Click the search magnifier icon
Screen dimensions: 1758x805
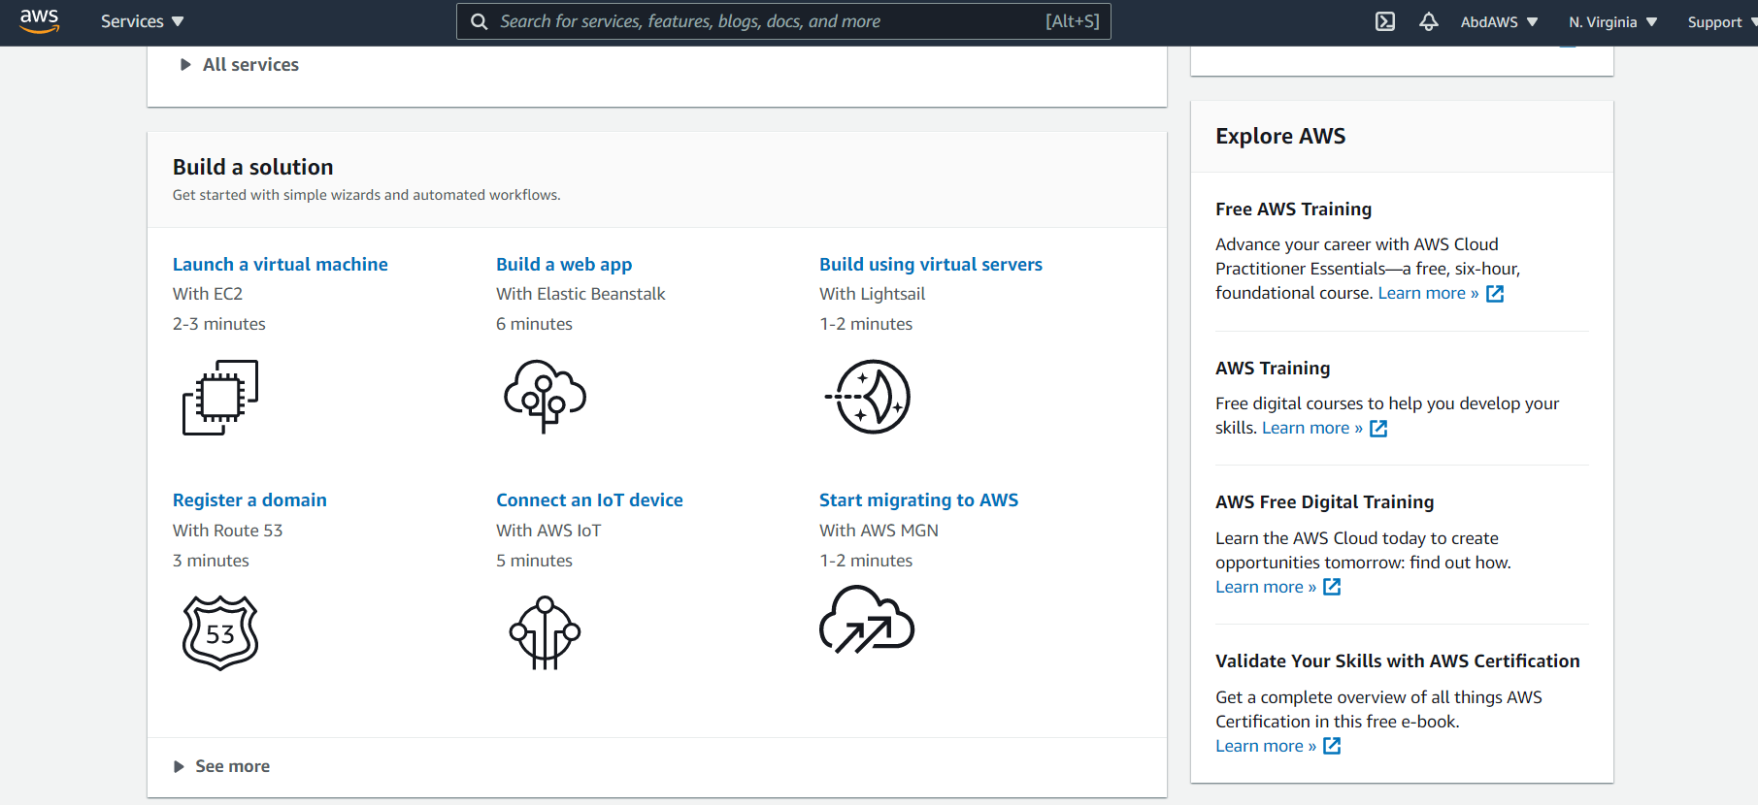(x=480, y=21)
